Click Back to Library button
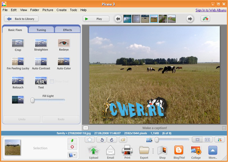Screen dimensions: 228x162 (21, 19)
